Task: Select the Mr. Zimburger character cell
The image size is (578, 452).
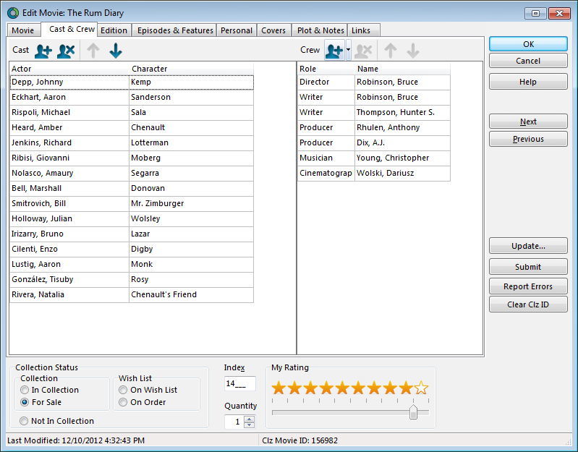Action: coord(191,203)
